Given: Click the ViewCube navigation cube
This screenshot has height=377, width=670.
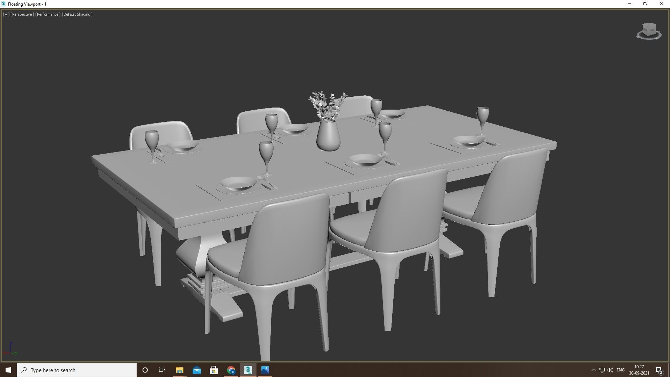Looking at the screenshot, I should pyautogui.click(x=649, y=29).
